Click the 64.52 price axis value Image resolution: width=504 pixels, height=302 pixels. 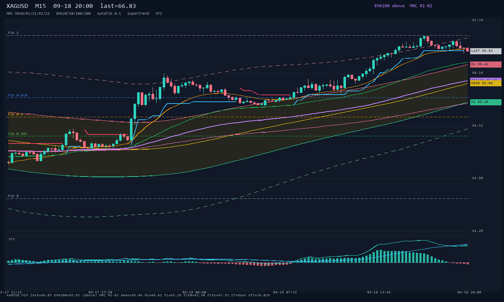coord(478,125)
